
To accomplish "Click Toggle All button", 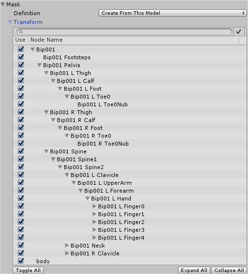I will pos(28,271).
